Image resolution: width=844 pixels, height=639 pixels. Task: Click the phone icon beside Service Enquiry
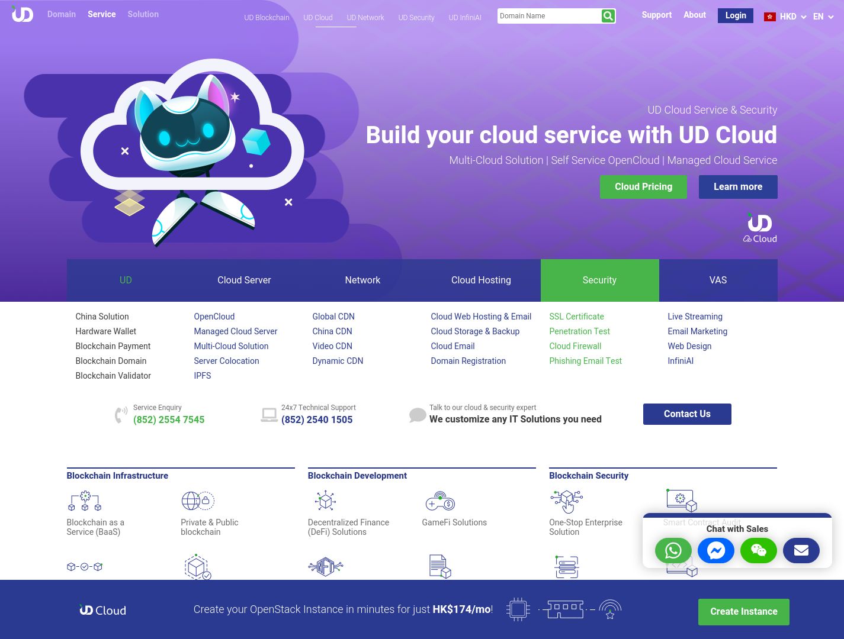coord(121,415)
